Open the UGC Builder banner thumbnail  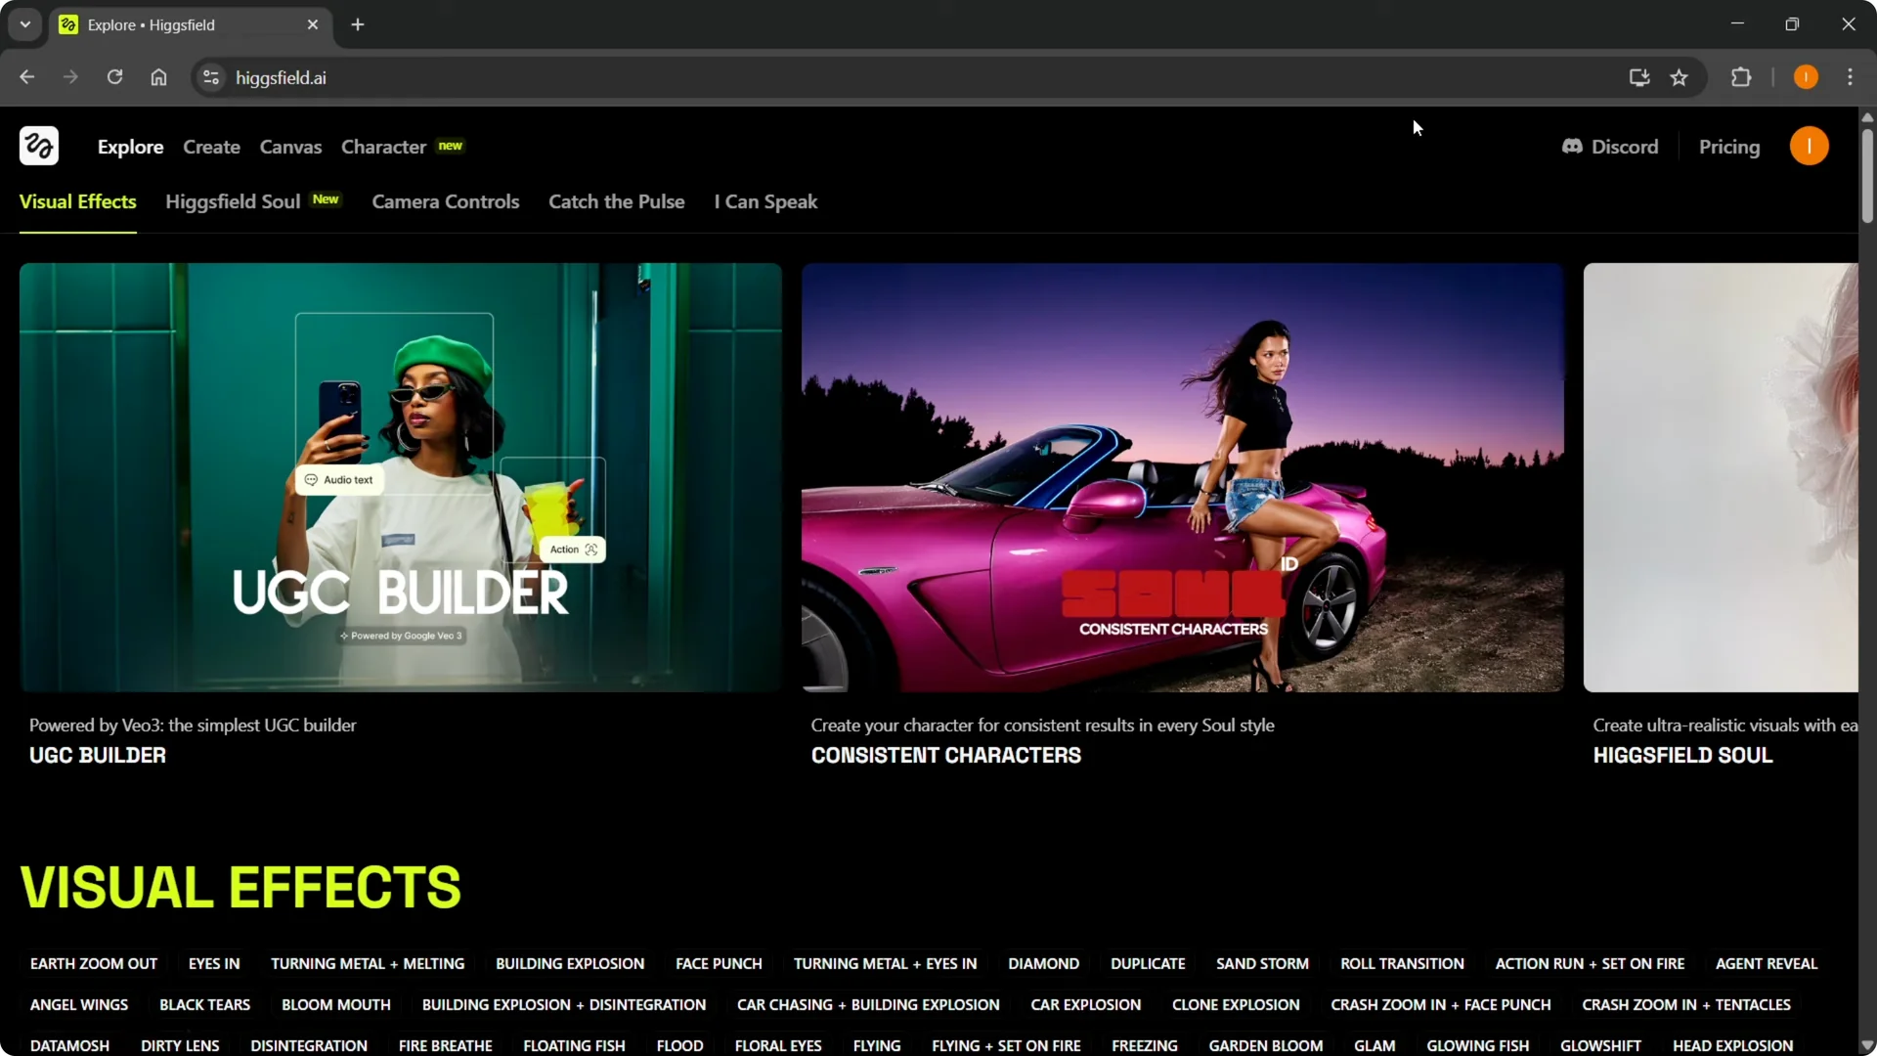click(x=401, y=477)
